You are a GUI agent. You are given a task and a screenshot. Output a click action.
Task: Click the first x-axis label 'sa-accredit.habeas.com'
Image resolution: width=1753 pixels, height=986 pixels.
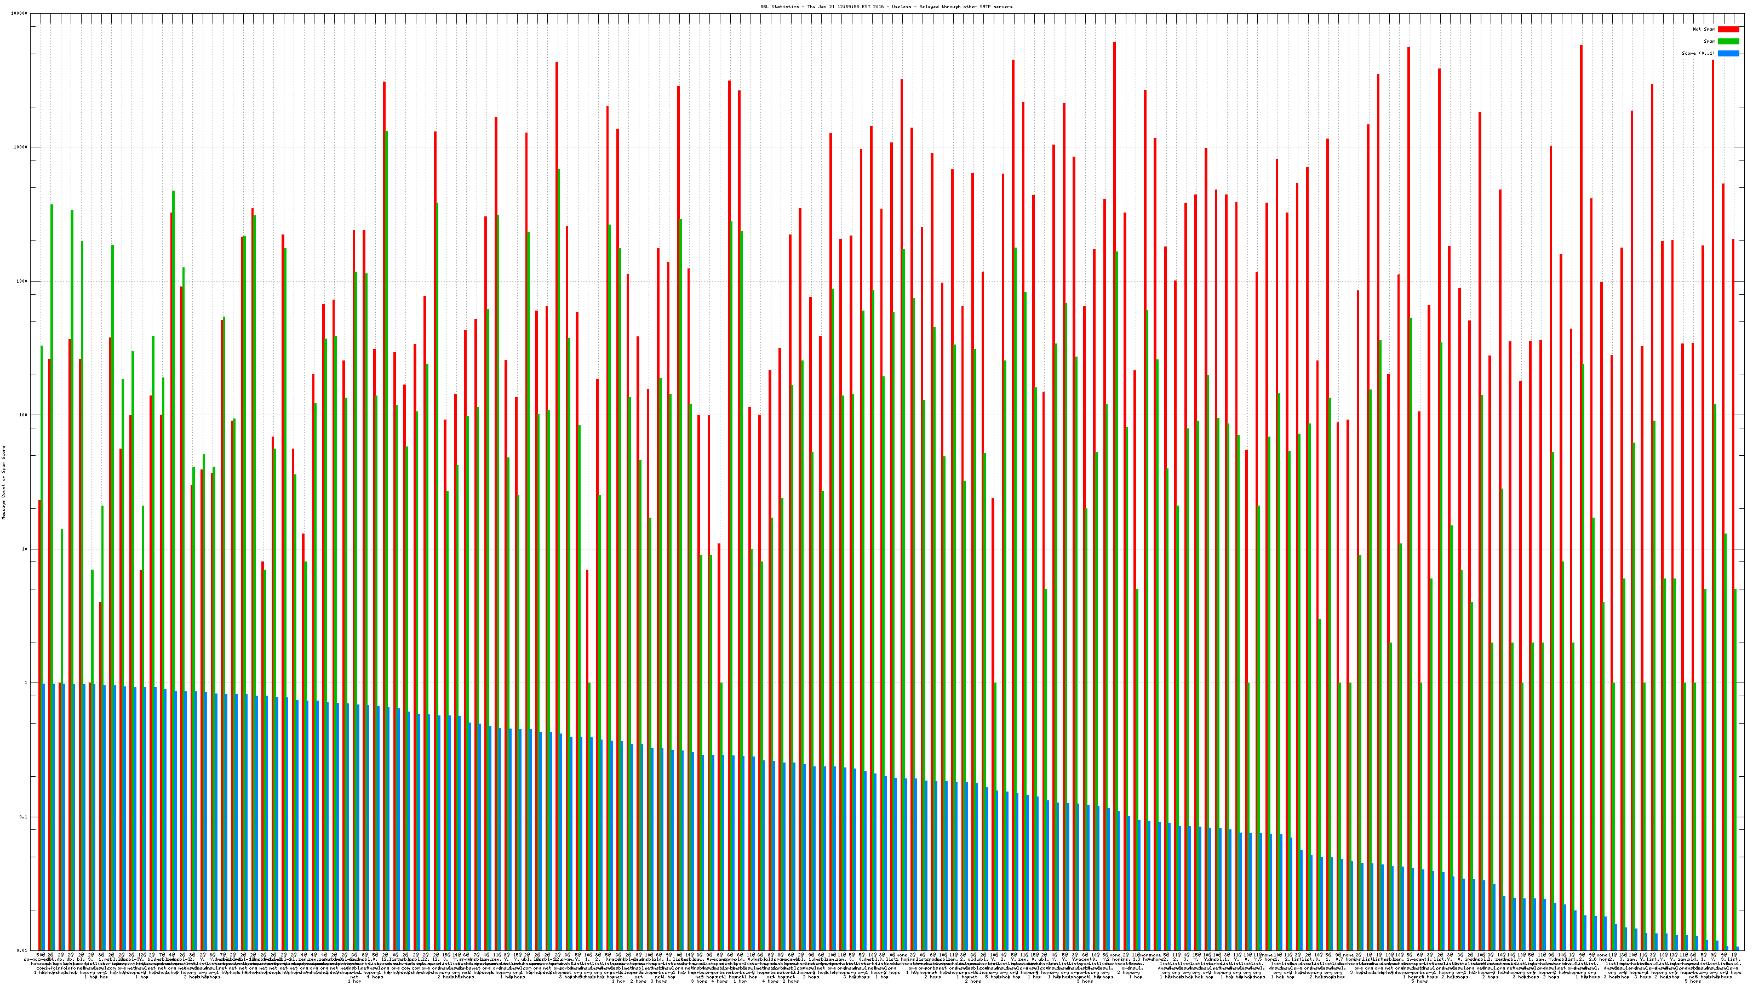point(39,960)
